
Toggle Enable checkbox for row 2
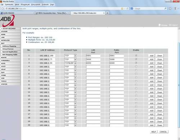[136, 59]
